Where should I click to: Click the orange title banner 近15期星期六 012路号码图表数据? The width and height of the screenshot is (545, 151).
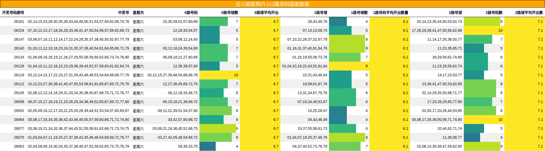coord(272,4)
